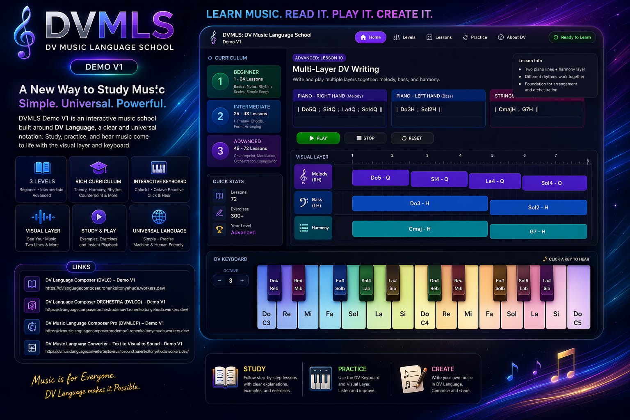
Task: Click the Curriculum header icon
Action: 210,58
